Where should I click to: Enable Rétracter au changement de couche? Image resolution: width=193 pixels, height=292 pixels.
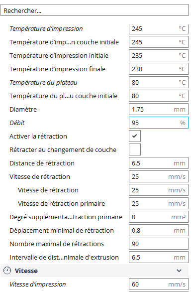135,149
